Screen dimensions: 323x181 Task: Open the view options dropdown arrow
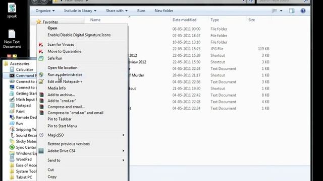coord(281,11)
